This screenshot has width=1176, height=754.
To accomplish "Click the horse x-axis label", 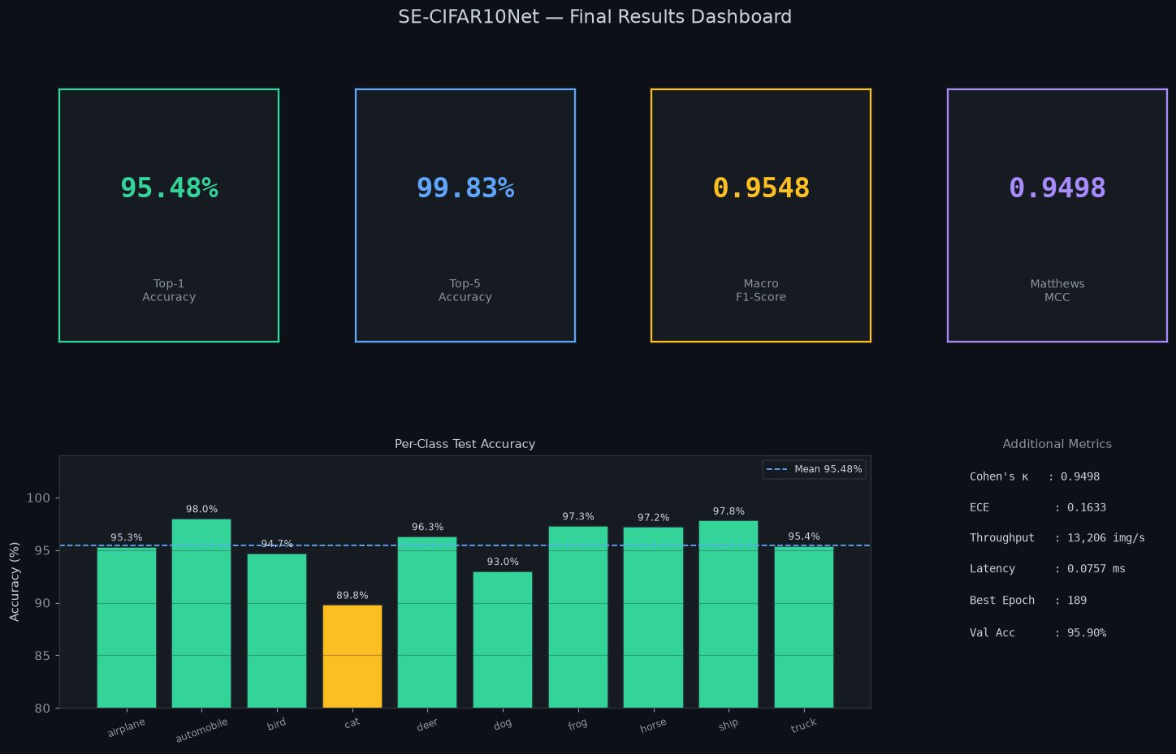I will (653, 725).
